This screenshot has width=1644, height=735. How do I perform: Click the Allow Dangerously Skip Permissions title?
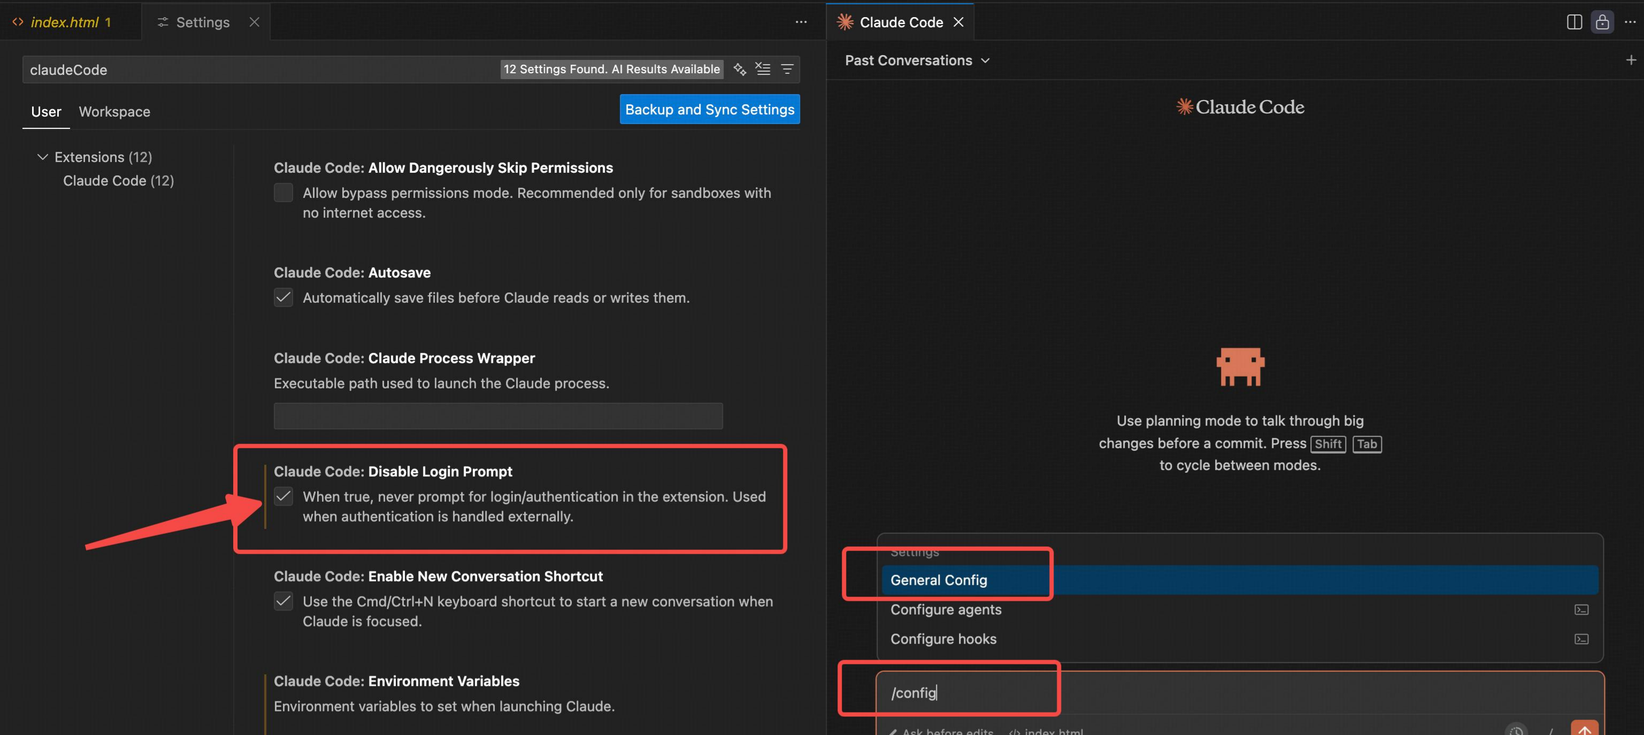443,168
